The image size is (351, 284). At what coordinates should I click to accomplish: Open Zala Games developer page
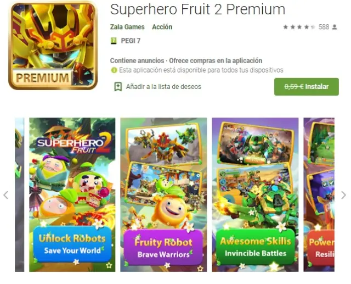pos(127,27)
